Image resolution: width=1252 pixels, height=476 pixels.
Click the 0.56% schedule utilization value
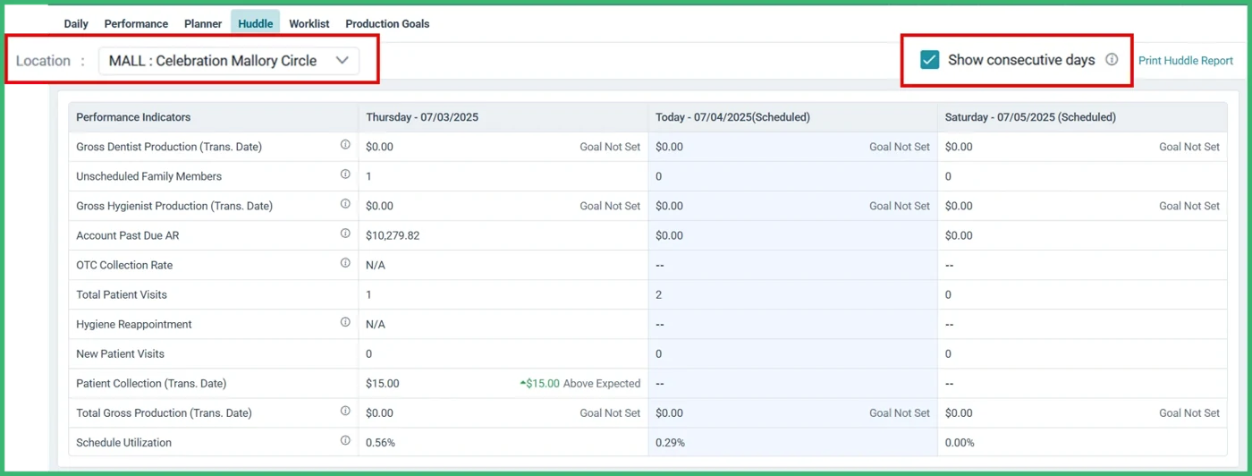(x=380, y=442)
